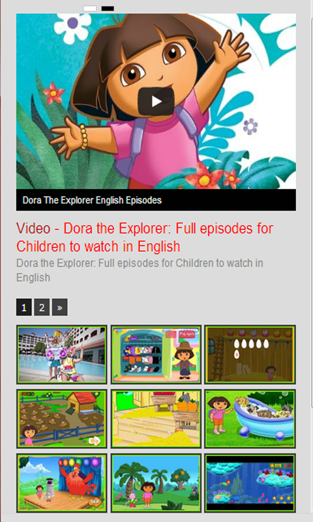Open the Dora farm garden game thumbnail

coord(62,419)
